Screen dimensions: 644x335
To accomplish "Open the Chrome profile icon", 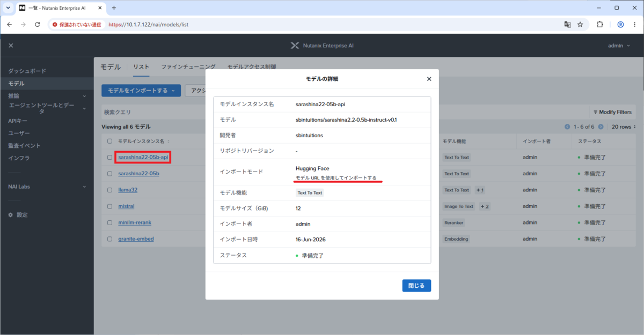I will (x=620, y=25).
